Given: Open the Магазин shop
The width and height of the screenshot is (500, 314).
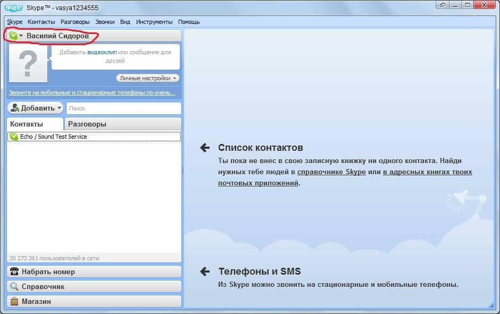Looking at the screenshot, I should click(94, 301).
